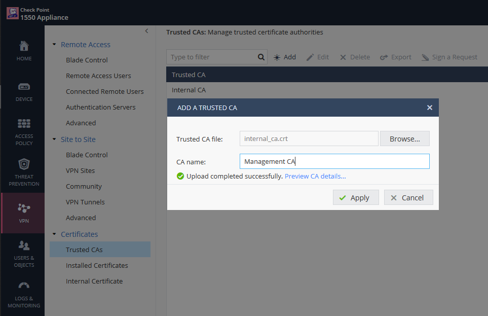Click Browse to choose a CA file

coord(404,138)
